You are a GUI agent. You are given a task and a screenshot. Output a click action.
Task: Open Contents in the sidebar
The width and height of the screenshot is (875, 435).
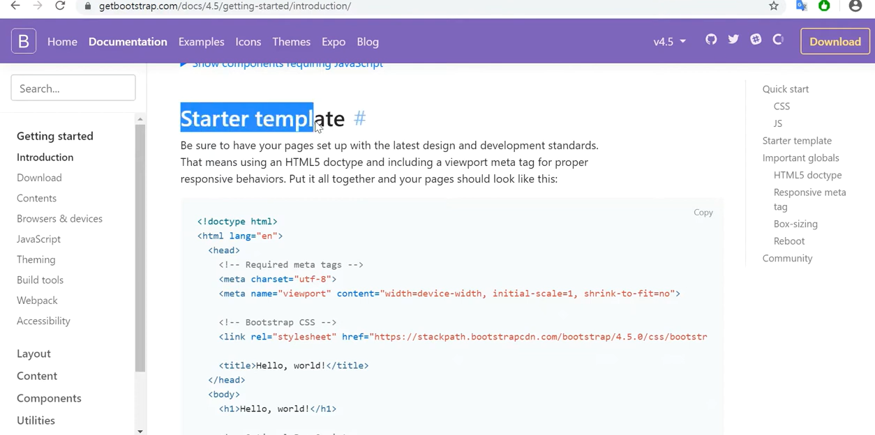coord(36,198)
